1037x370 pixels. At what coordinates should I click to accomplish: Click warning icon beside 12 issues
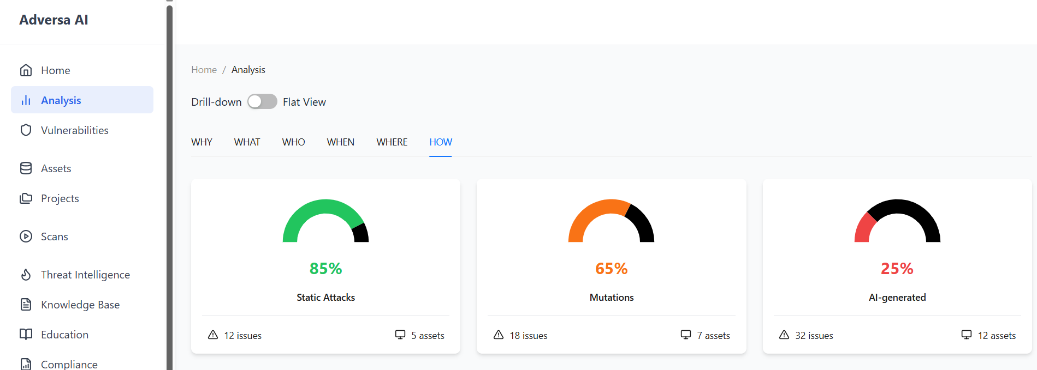click(x=213, y=335)
